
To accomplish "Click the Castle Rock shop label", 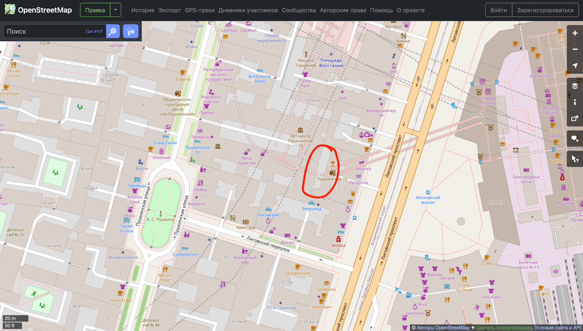I will pyautogui.click(x=305, y=83).
